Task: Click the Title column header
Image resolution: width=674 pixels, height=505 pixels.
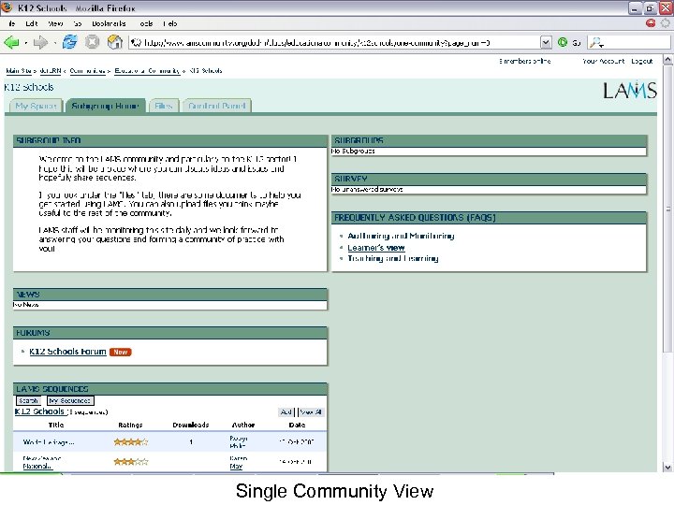Action: 56,425
